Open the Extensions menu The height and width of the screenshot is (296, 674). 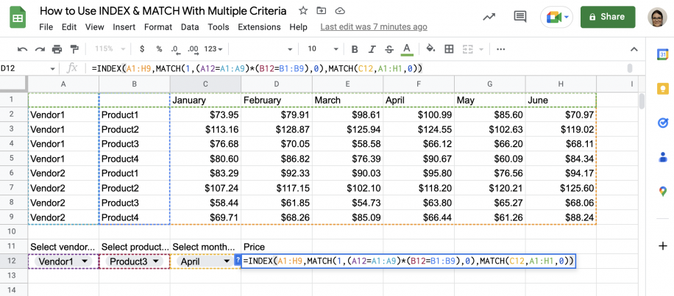click(x=259, y=27)
